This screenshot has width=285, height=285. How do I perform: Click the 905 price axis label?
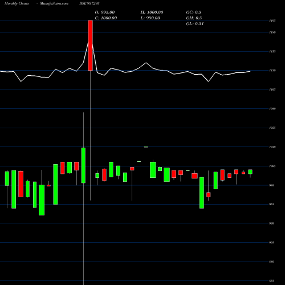pyautogui.click(x=272, y=243)
